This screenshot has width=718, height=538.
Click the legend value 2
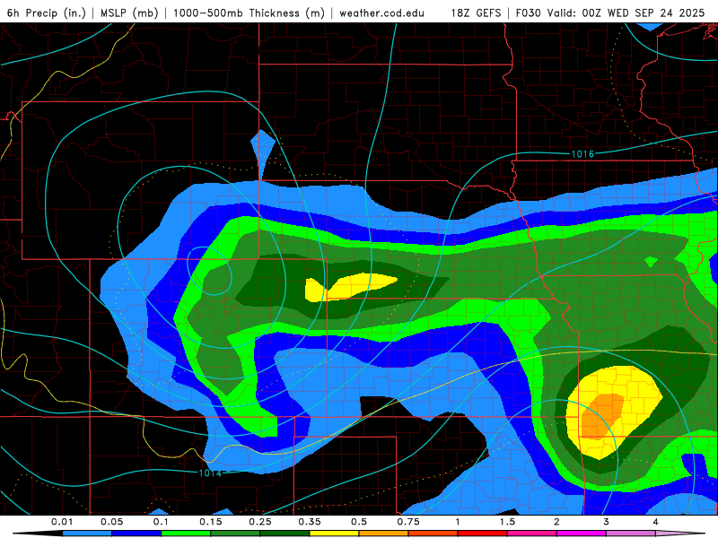pos(556,522)
